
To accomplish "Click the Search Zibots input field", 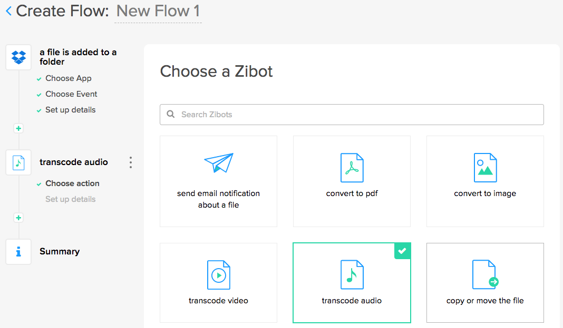I will tap(358, 115).
